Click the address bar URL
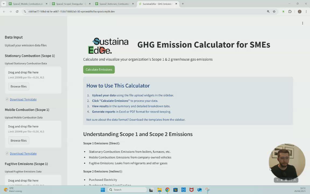The height and width of the screenshot is (194, 310). click(72, 12)
